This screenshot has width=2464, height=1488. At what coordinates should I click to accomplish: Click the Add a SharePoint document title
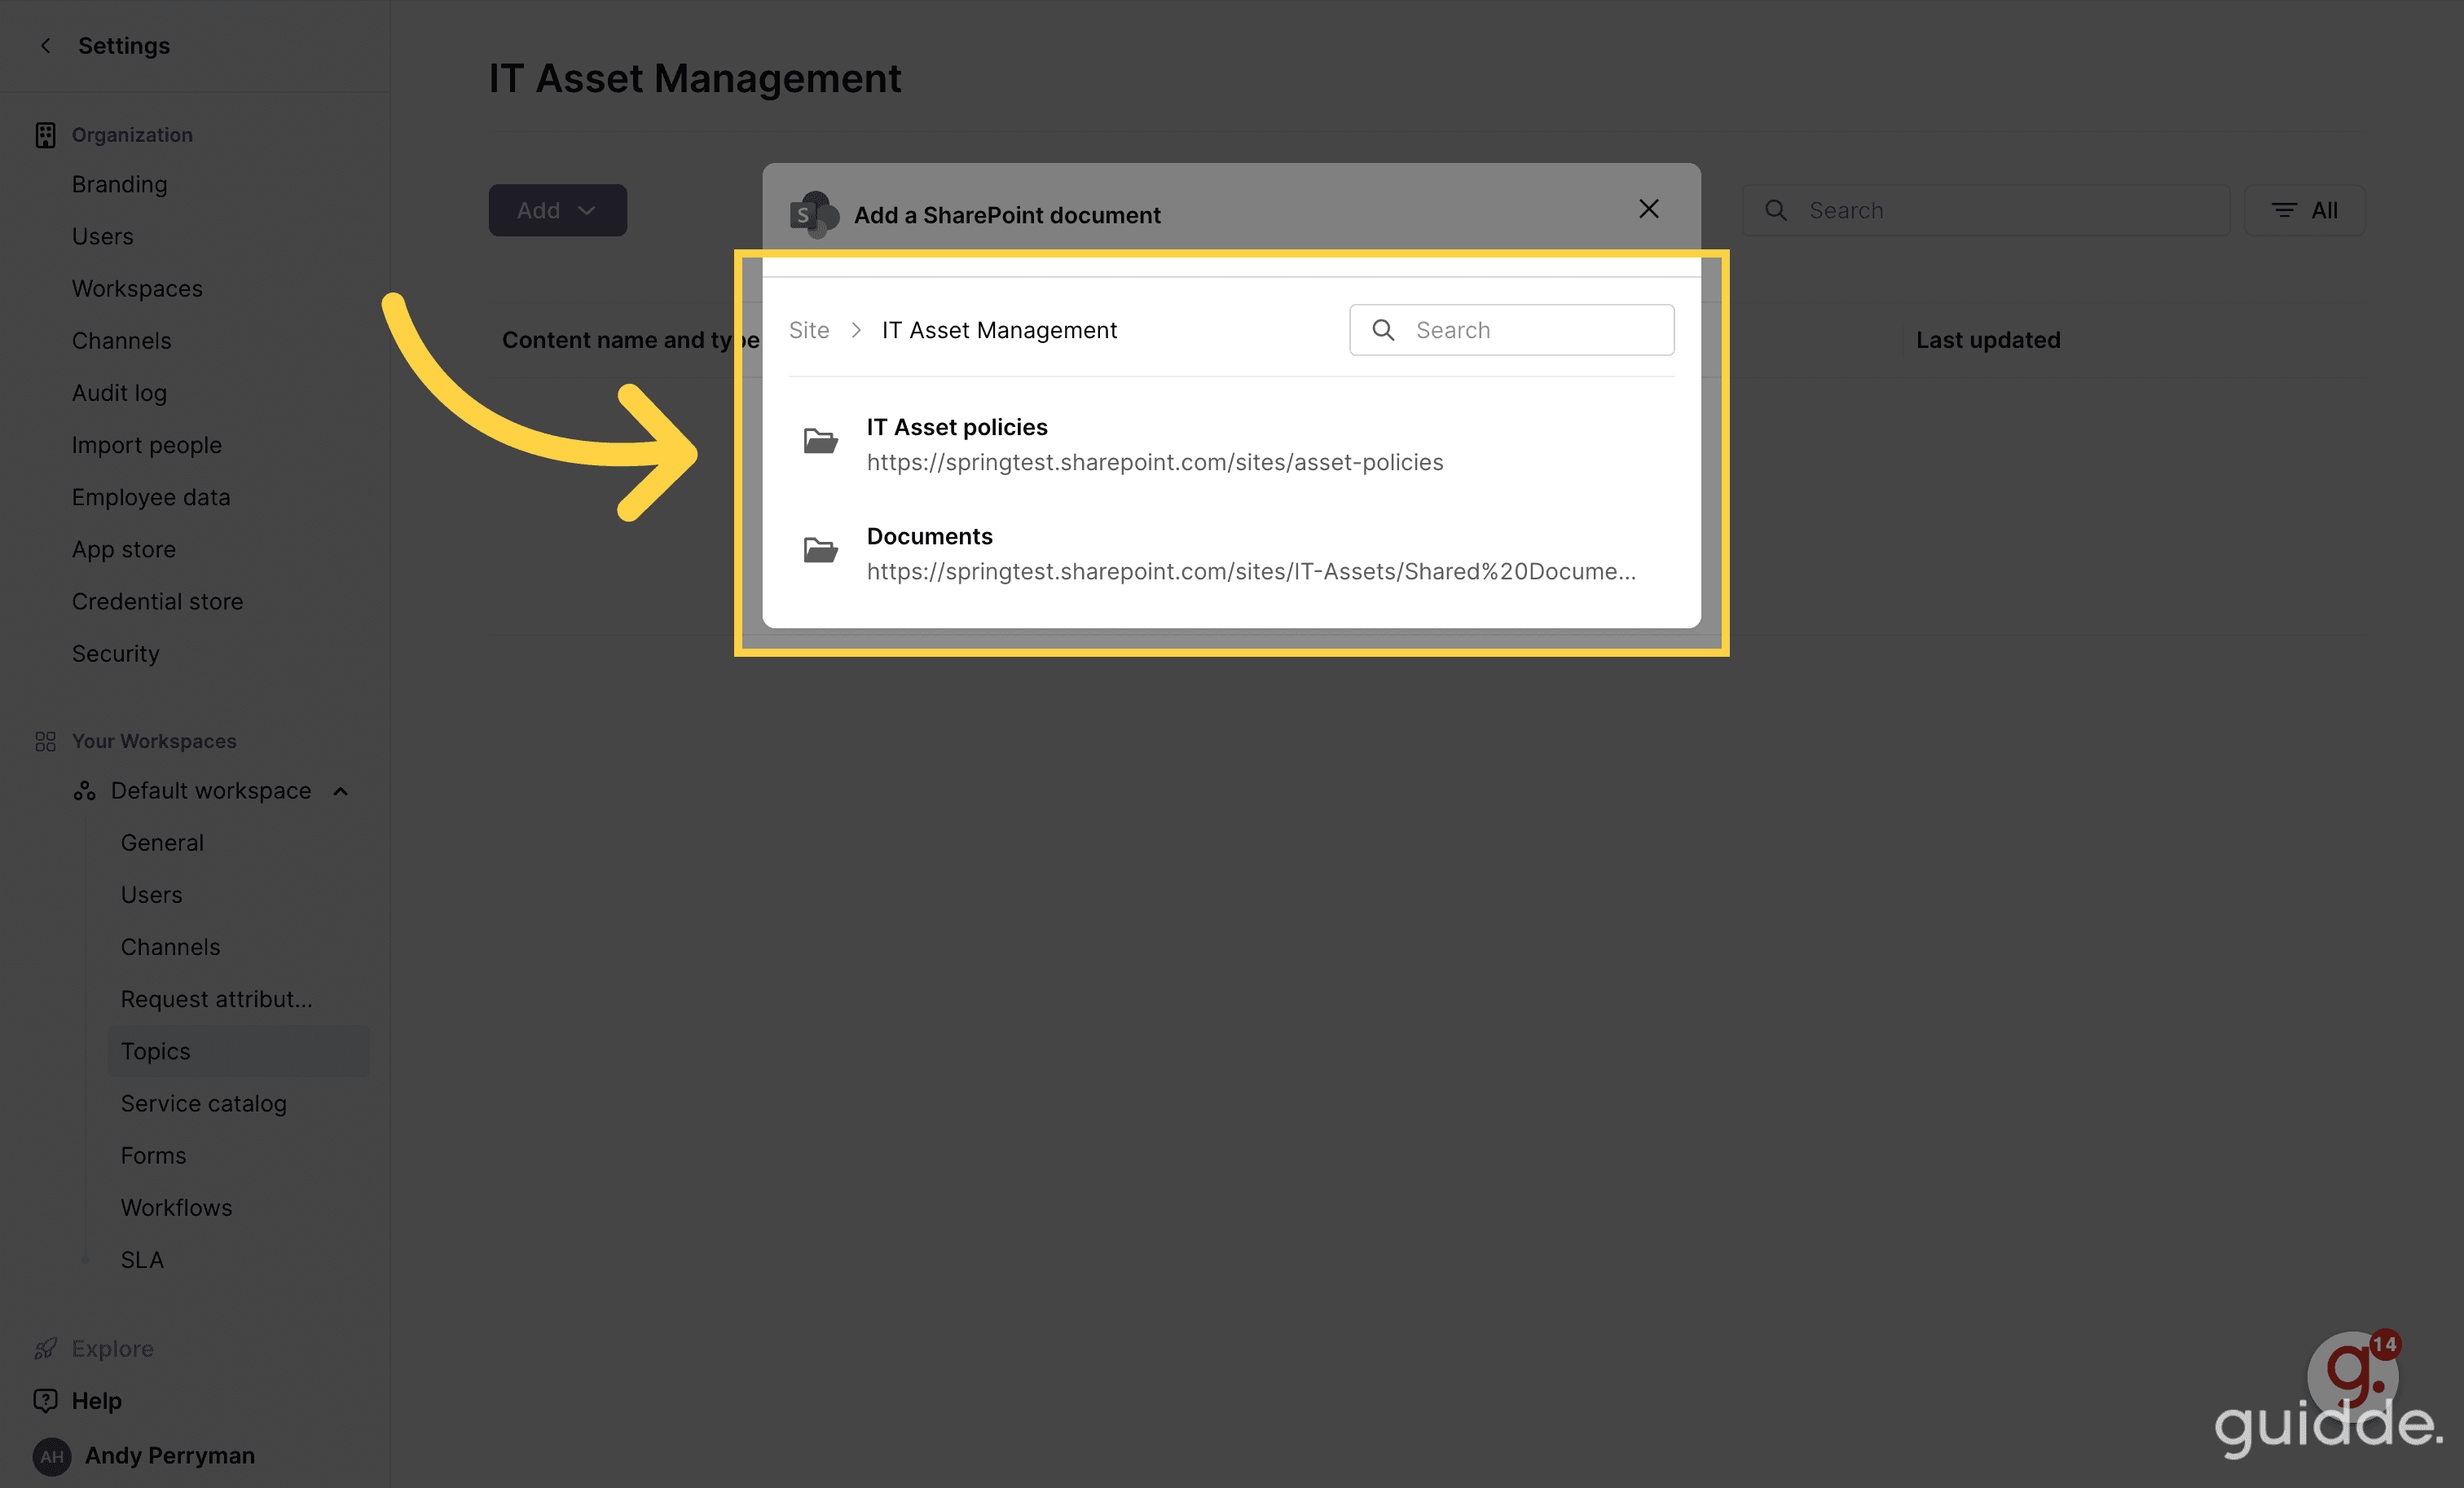pyautogui.click(x=1007, y=215)
